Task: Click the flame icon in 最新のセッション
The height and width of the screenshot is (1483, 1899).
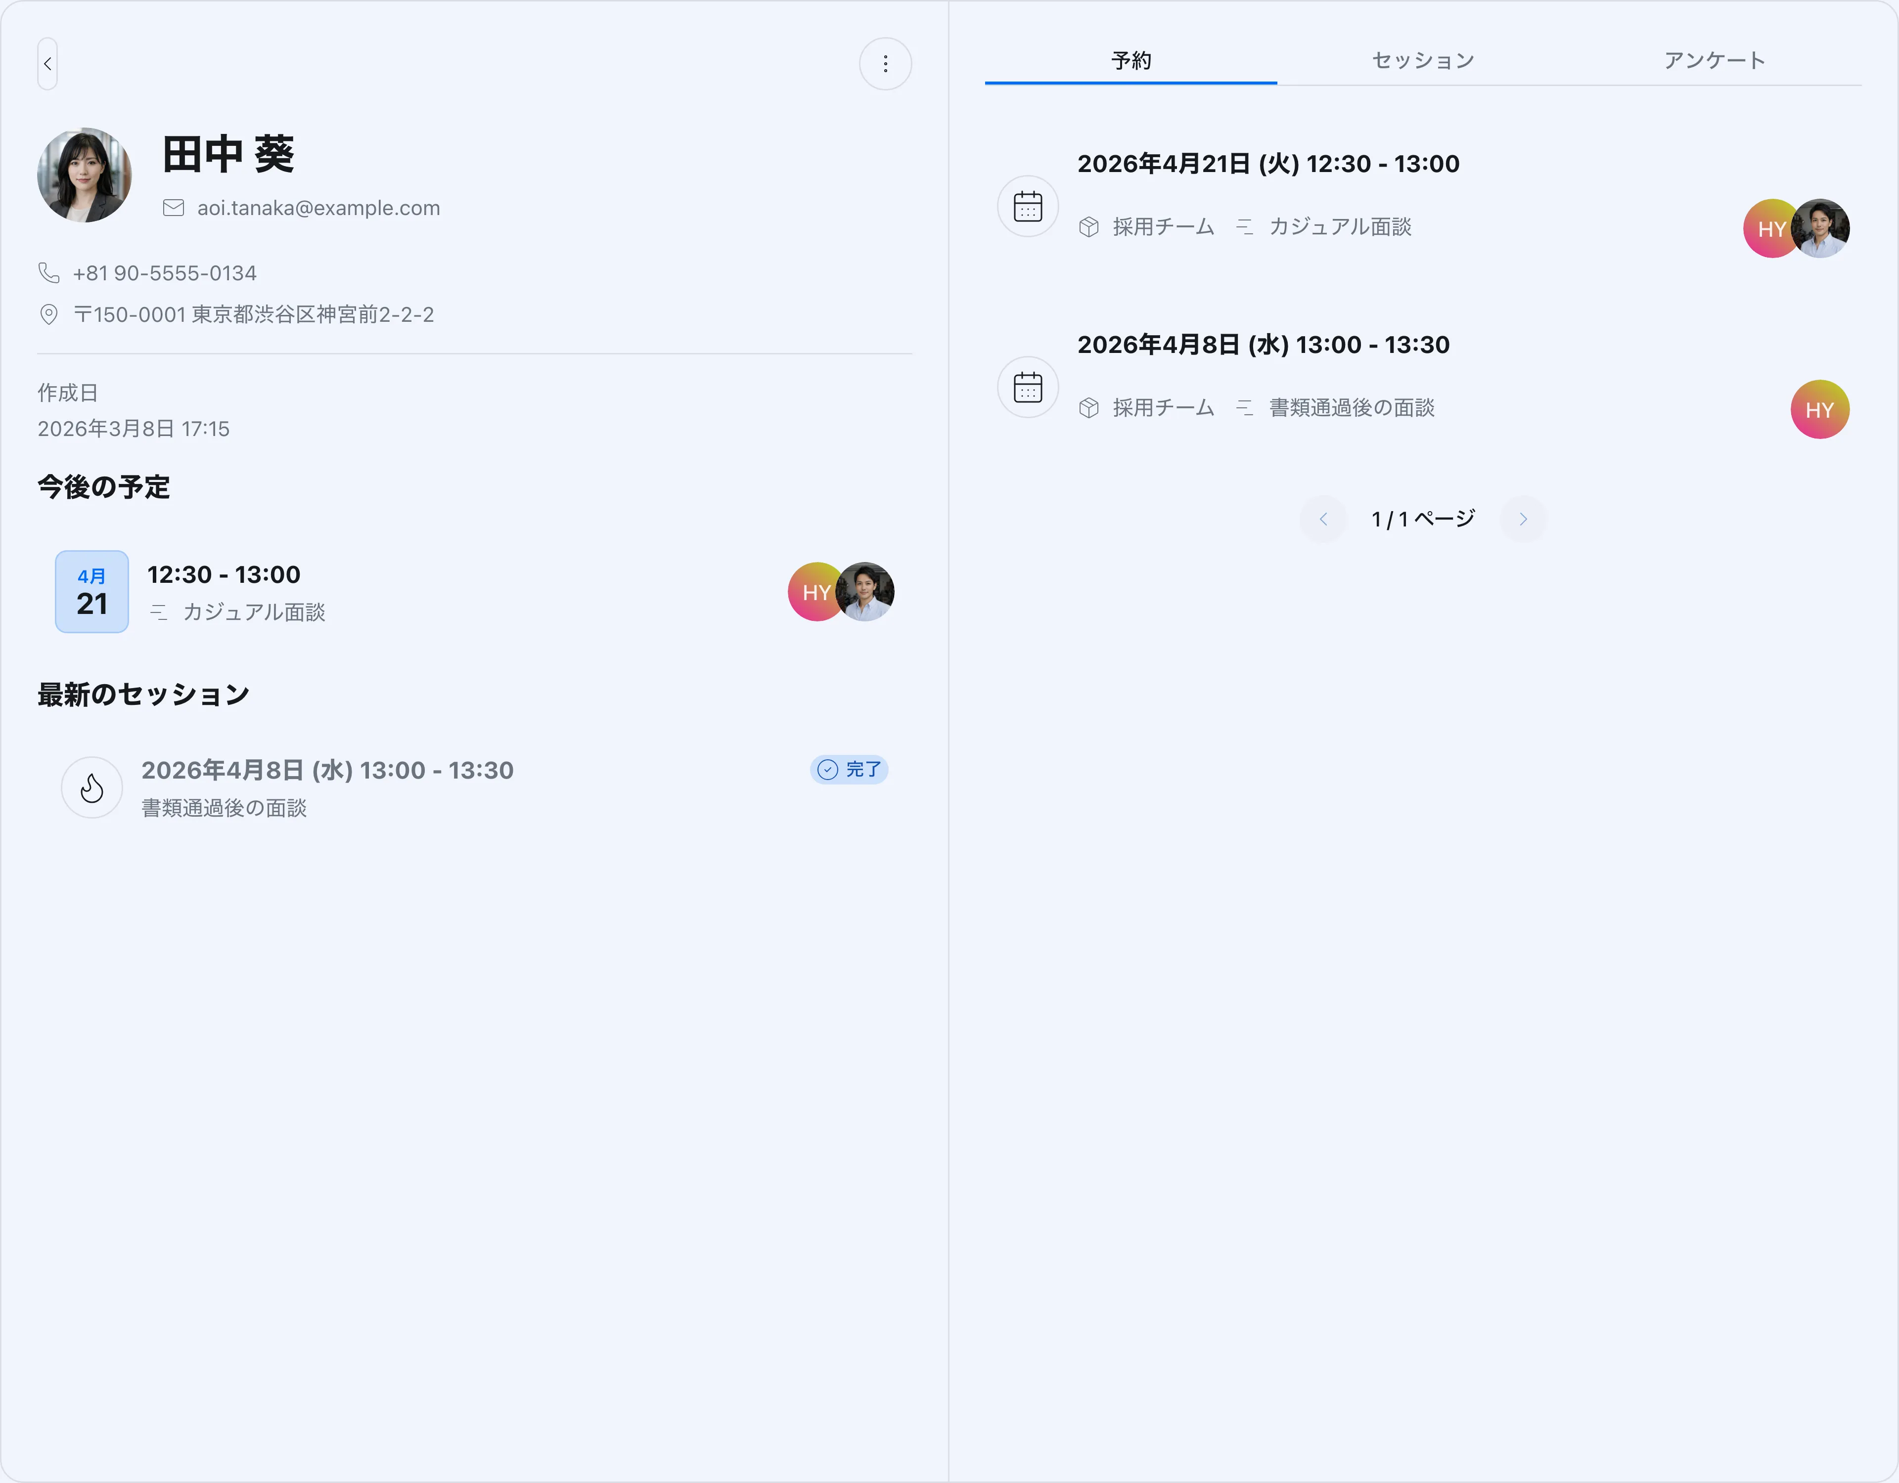Action: point(92,787)
